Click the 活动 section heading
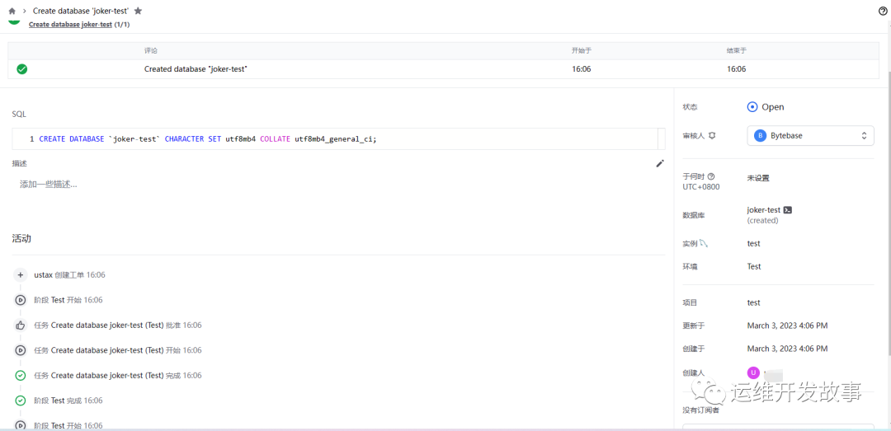 click(x=21, y=238)
